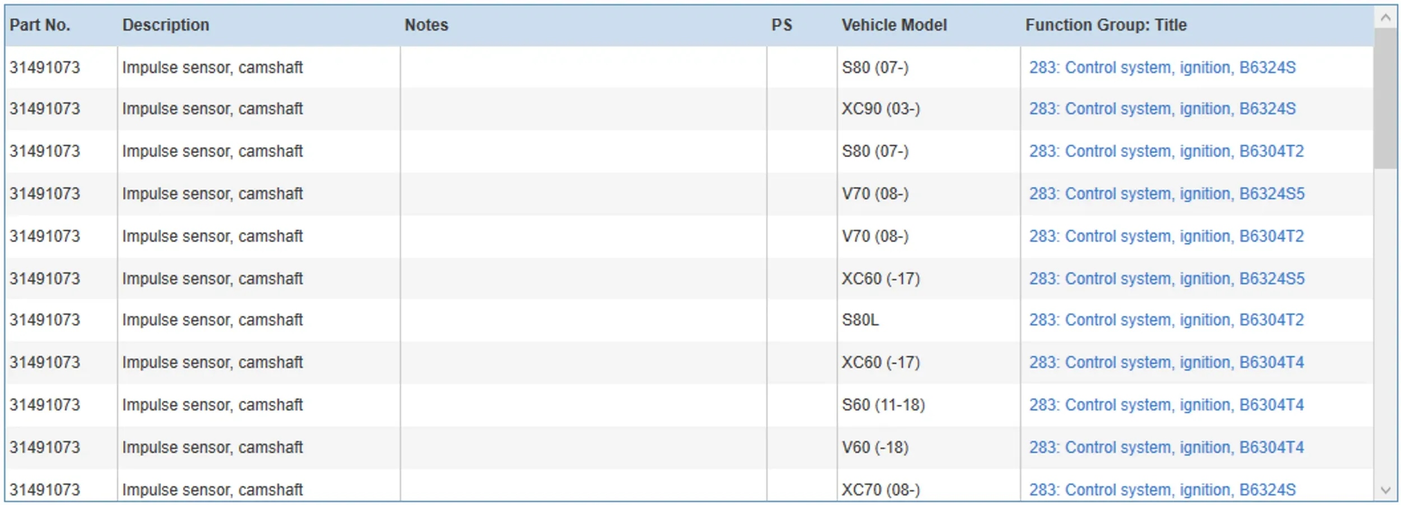
Task: Go to the B6304T4 link for S60 (11-18)
Action: click(1166, 405)
